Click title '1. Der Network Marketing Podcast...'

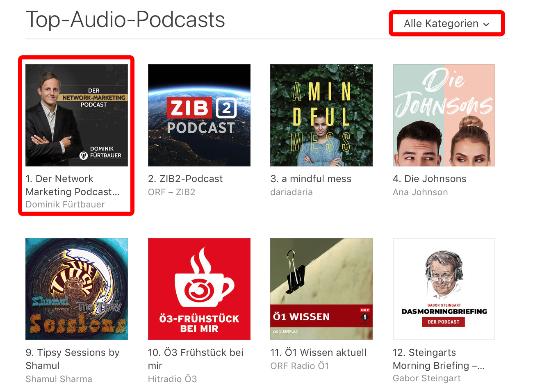(73, 185)
